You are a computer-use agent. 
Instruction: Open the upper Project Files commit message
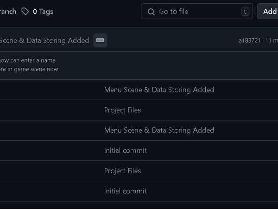122,110
